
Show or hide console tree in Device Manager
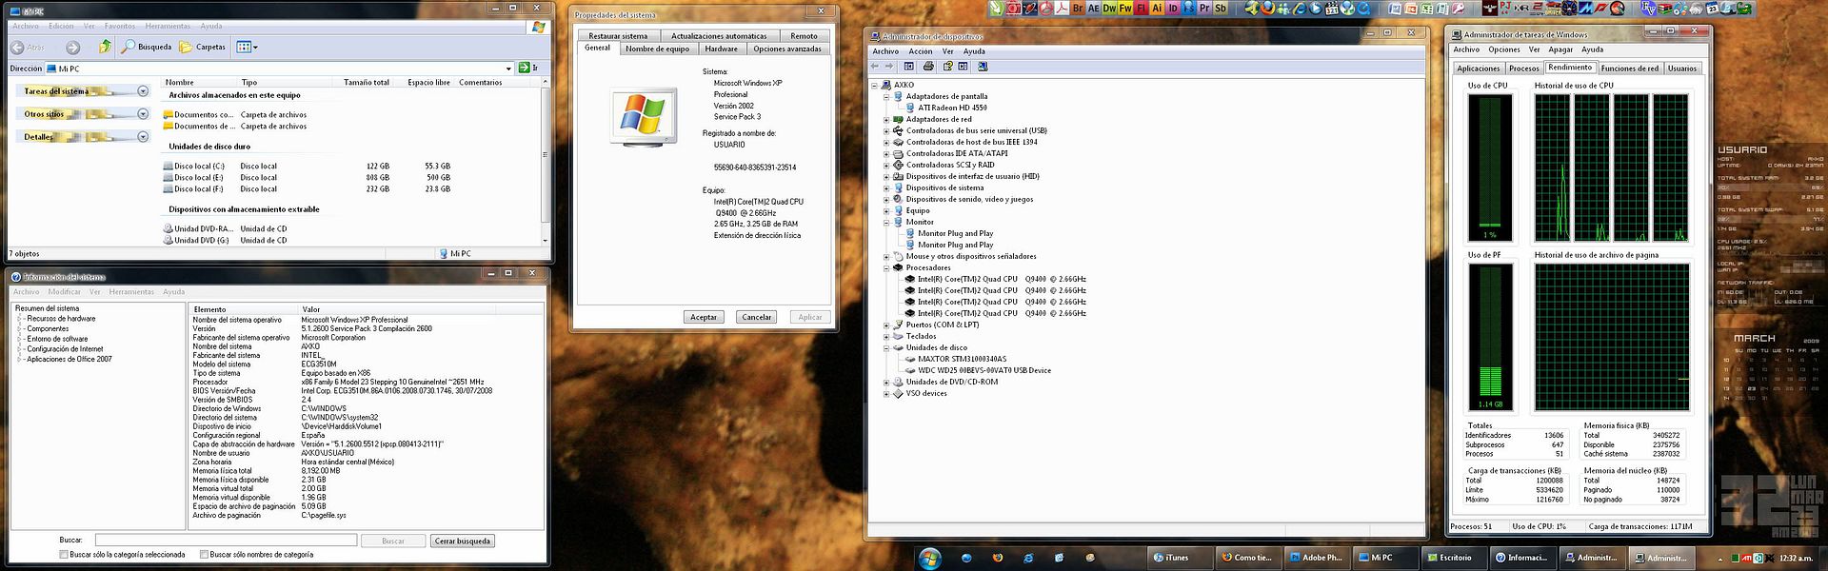909,67
